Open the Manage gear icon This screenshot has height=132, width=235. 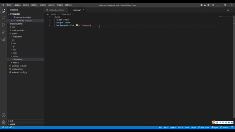3,122
